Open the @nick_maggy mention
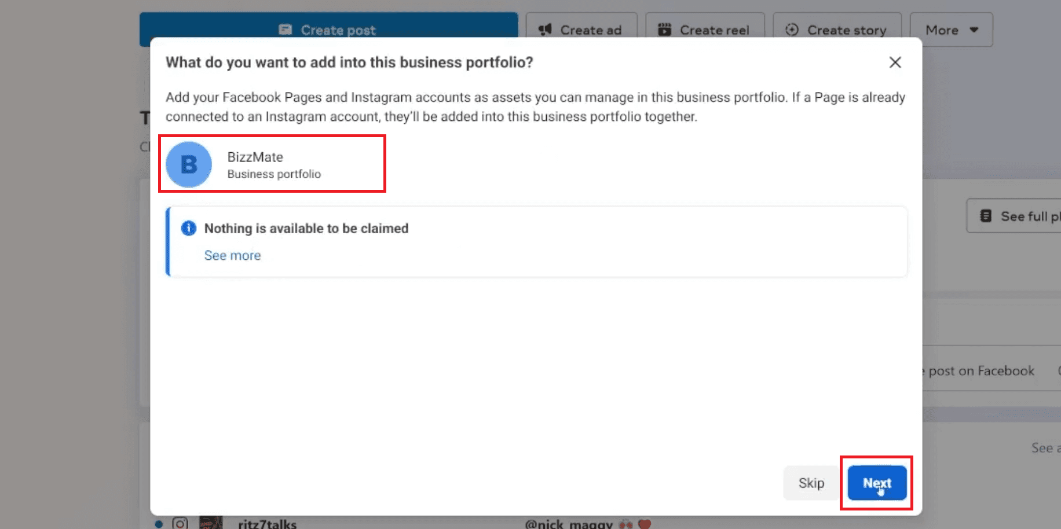This screenshot has width=1061, height=529. coord(570,524)
